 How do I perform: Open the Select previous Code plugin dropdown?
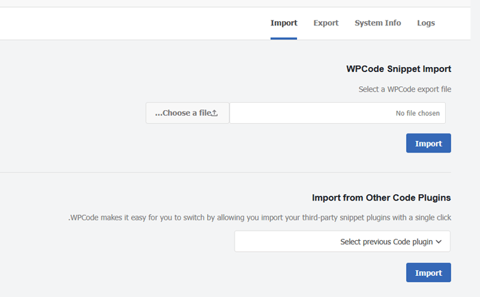342,242
